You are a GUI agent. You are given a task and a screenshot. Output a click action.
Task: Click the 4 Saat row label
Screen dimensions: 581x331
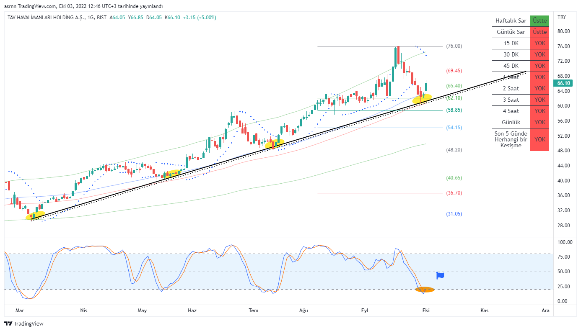(x=511, y=111)
